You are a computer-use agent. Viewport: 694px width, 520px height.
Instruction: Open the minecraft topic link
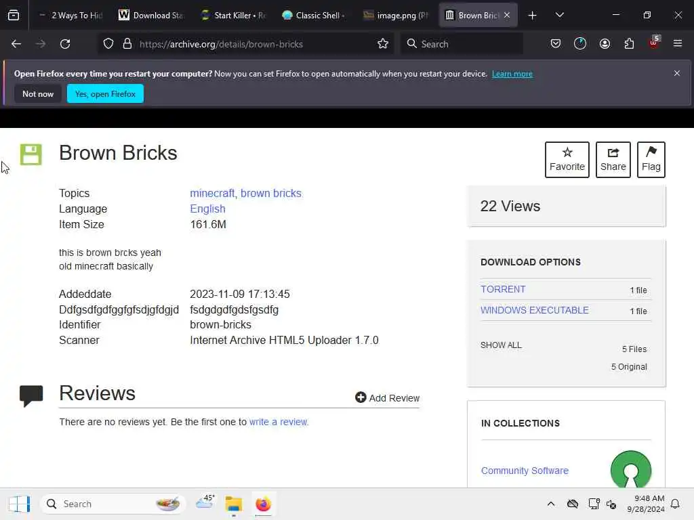[212, 193]
